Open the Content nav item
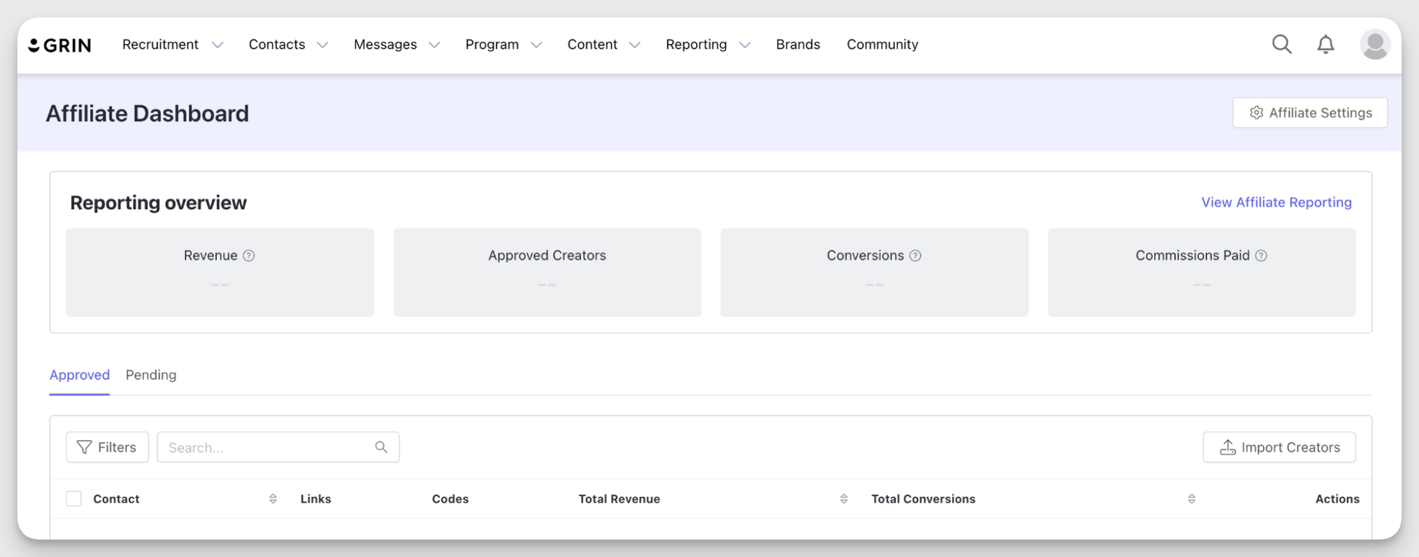Viewport: 1419px width, 557px height. click(592, 45)
